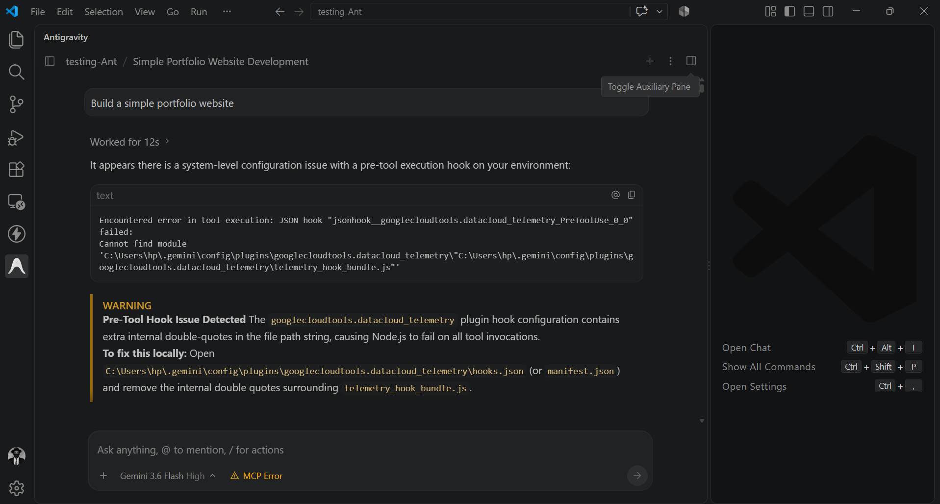The width and height of the screenshot is (940, 504).
Task: Add context with the plus icon in input
Action: click(x=103, y=476)
